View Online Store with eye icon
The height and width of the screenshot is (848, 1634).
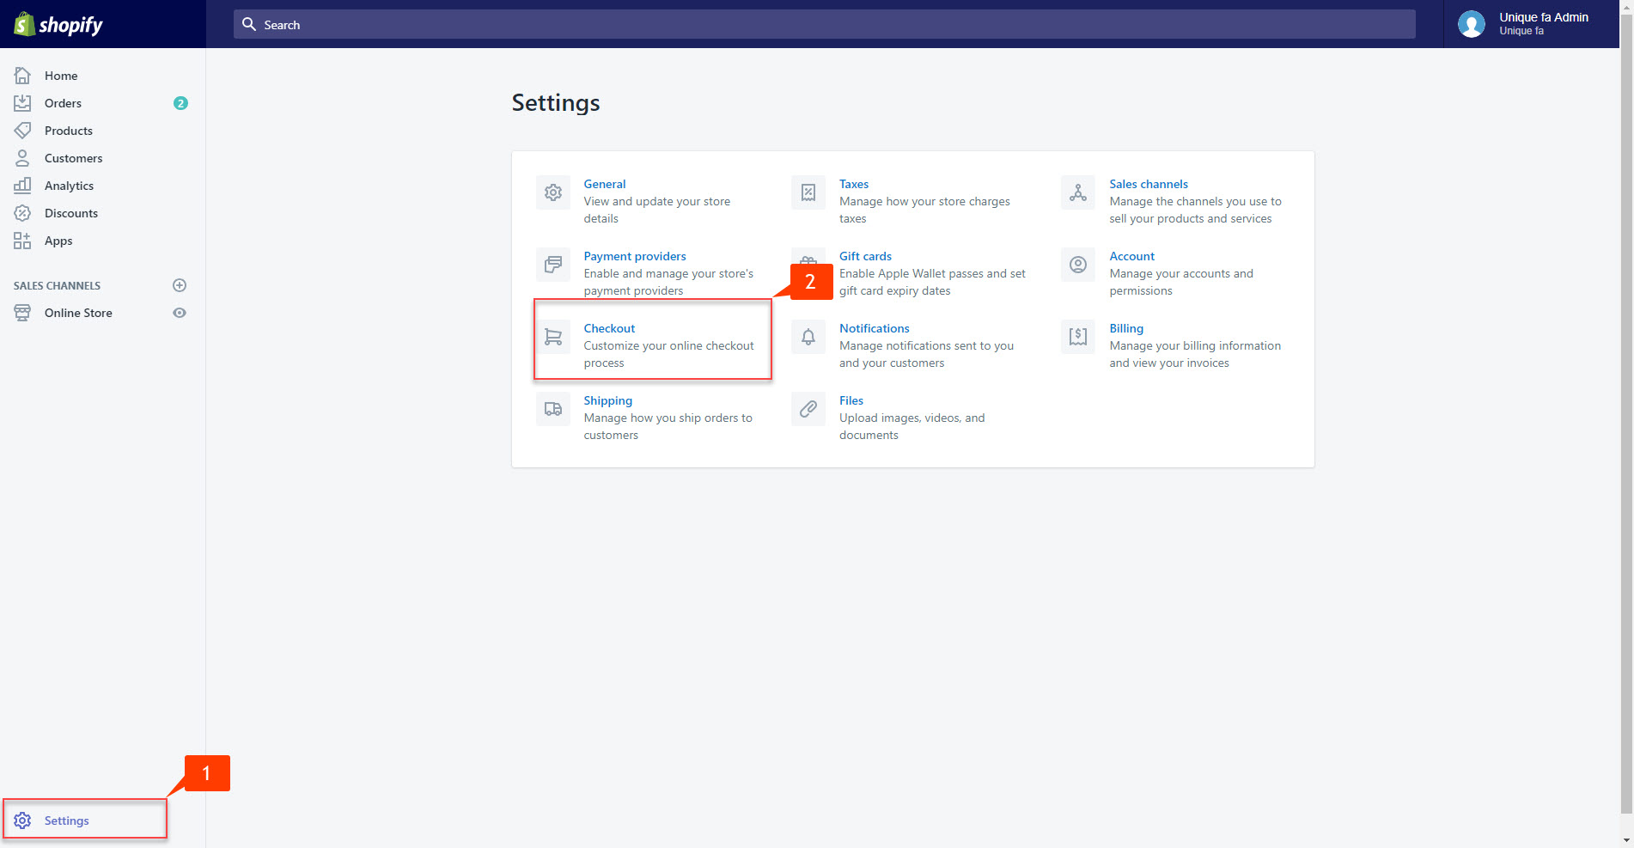[x=180, y=313]
